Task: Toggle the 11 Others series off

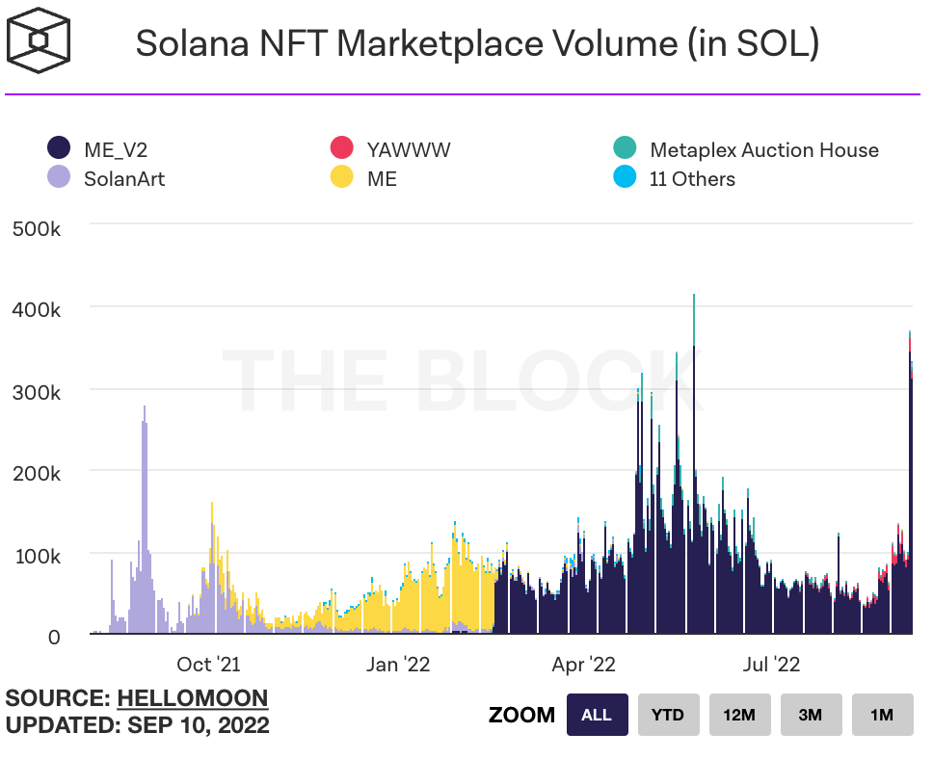Action: tap(691, 179)
